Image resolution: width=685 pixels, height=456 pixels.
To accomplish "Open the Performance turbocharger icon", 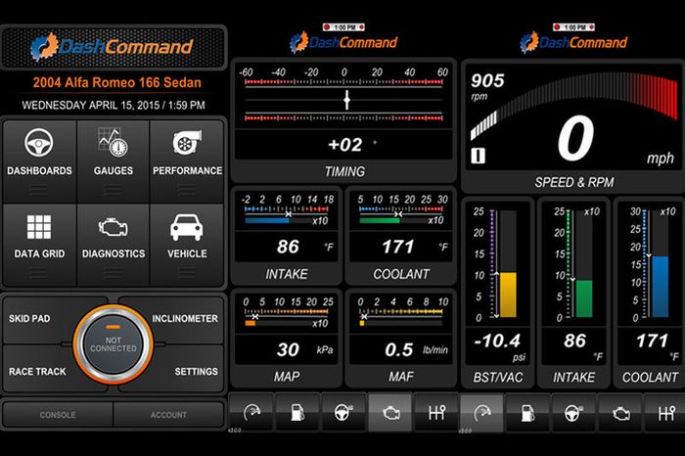I will click(x=187, y=142).
